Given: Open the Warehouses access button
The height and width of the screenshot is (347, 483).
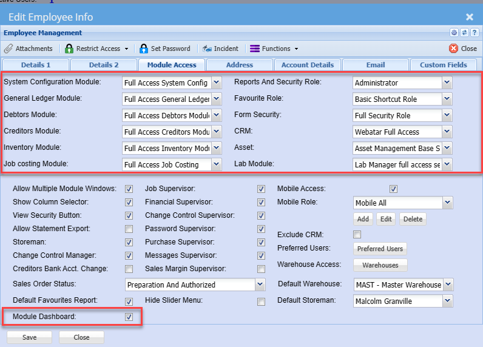Looking at the screenshot, I should click(x=380, y=265).
